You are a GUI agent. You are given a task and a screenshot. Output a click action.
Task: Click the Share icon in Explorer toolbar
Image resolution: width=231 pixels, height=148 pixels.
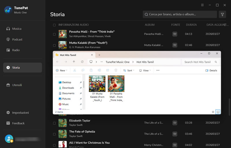coord(108,70)
